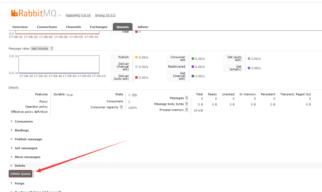
Task: Click the Unacked column header
Action: pyautogui.click(x=228, y=94)
